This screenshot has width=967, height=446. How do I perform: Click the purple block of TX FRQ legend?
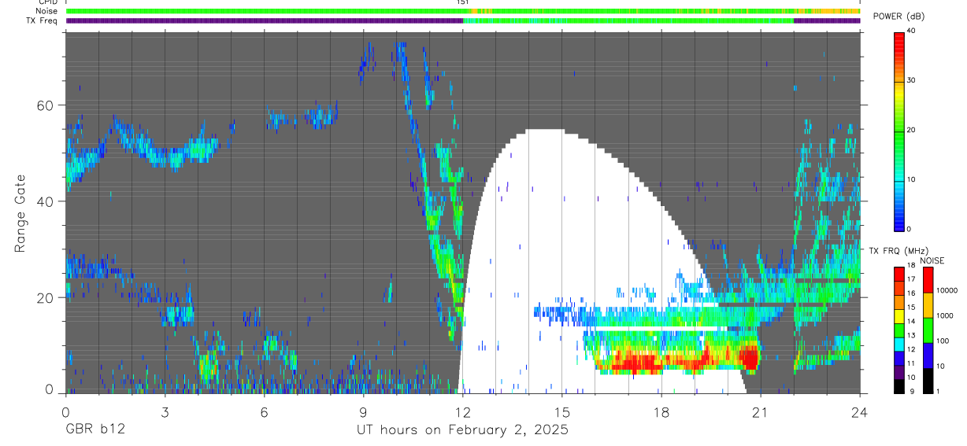899,372
